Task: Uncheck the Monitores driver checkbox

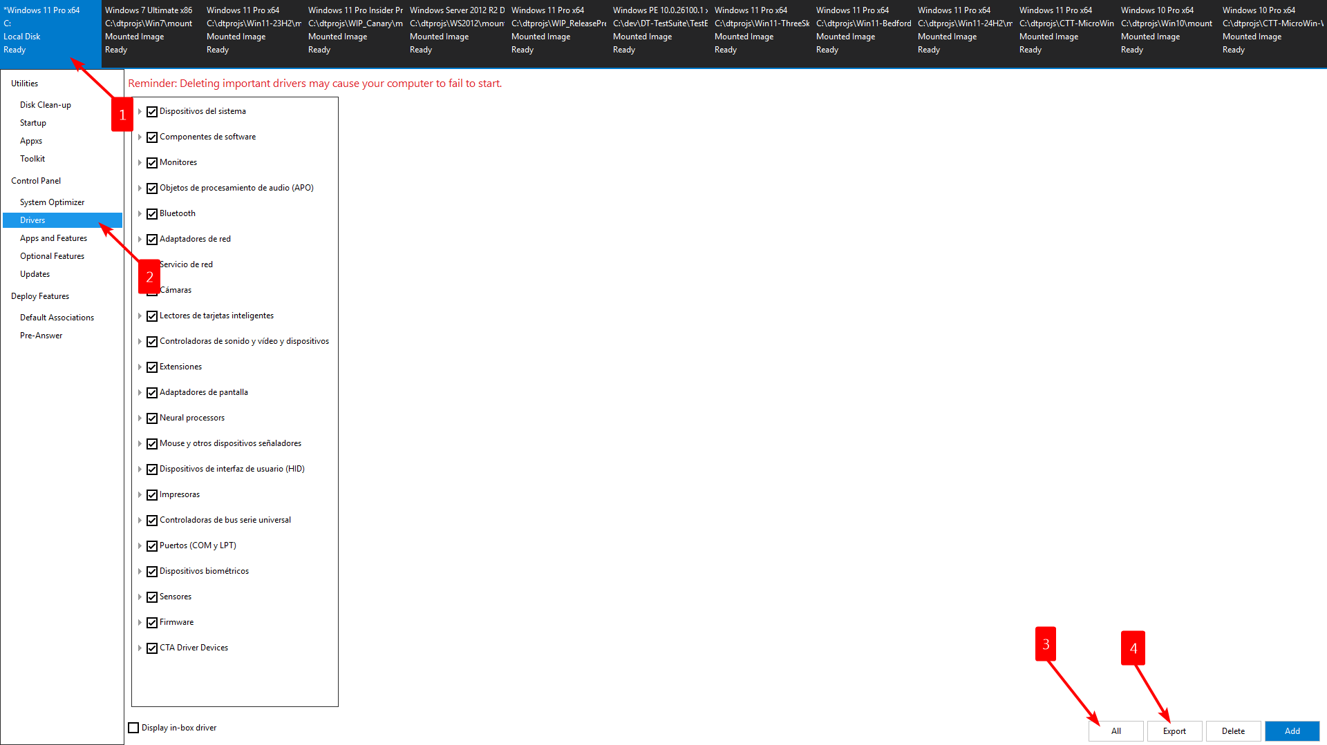Action: pos(152,163)
